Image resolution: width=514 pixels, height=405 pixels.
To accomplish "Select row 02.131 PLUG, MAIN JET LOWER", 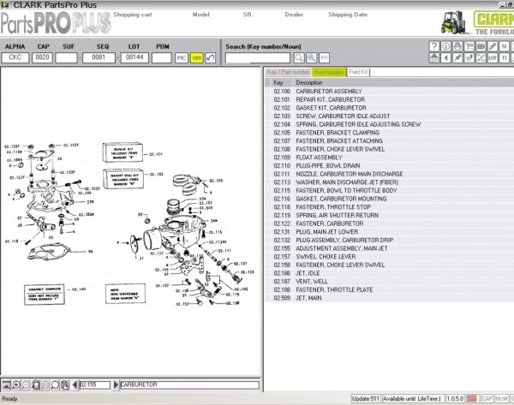I will pyautogui.click(x=389, y=232).
